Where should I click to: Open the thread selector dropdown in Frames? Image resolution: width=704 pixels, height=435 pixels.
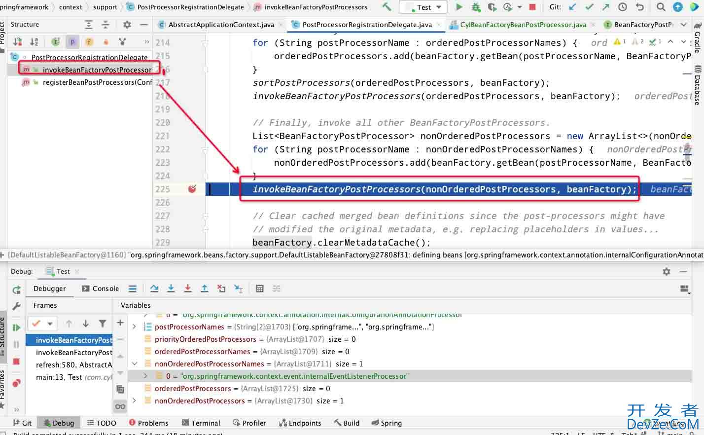point(42,324)
